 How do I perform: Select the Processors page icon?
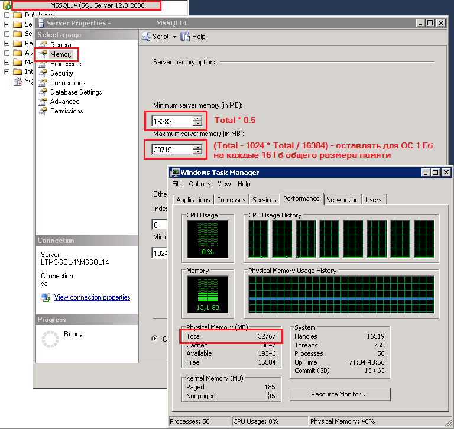43,64
